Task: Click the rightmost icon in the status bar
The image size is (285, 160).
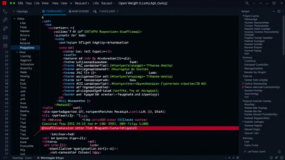Action: (282, 158)
